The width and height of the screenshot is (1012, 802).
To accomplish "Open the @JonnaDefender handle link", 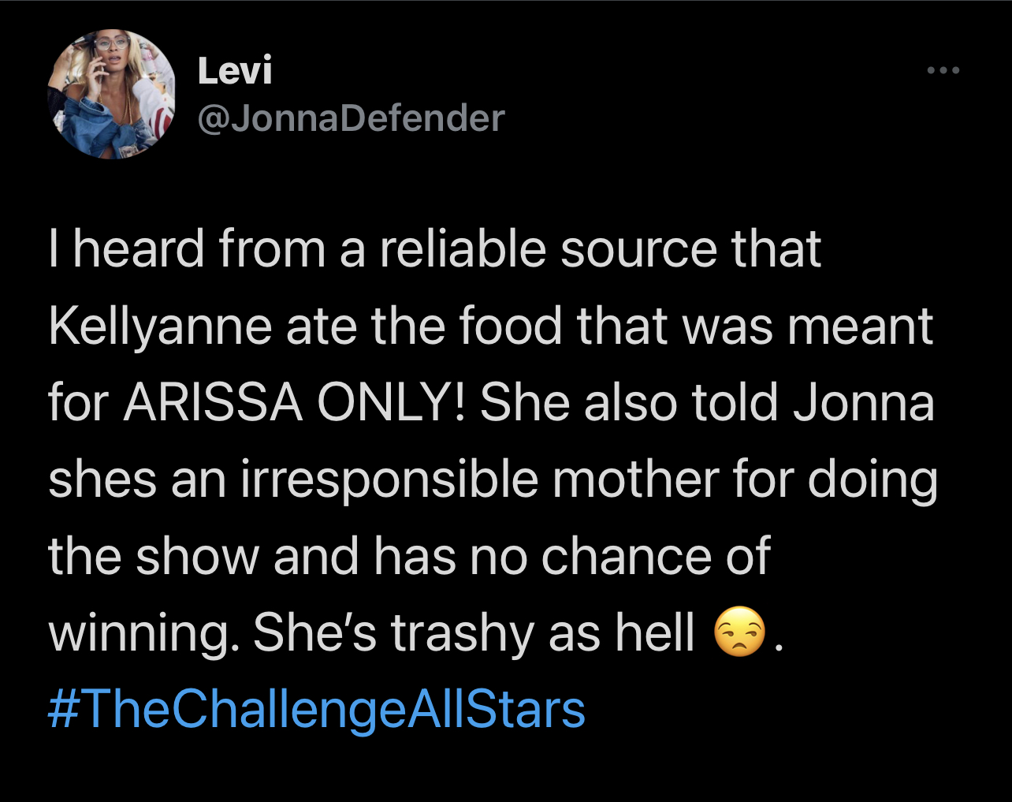I will click(351, 119).
